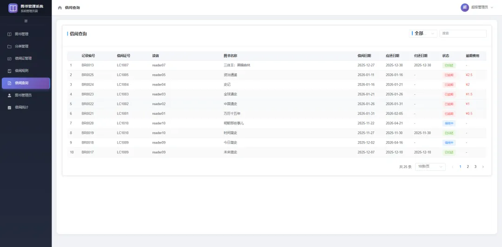Screen dimensions: 502x247
Task: Click the return date 2025-11-30 in BR0019 row
Action: (x=422, y=133)
